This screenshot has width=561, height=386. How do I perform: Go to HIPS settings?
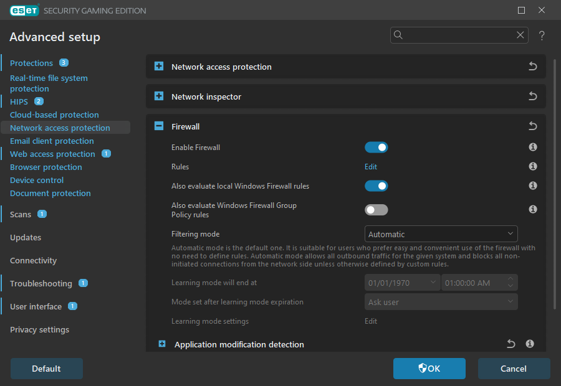pyautogui.click(x=19, y=102)
